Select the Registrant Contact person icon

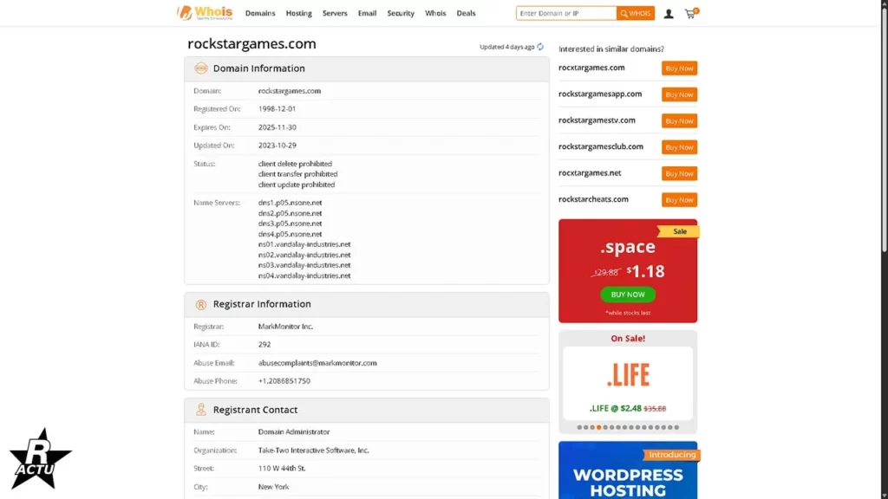point(201,410)
